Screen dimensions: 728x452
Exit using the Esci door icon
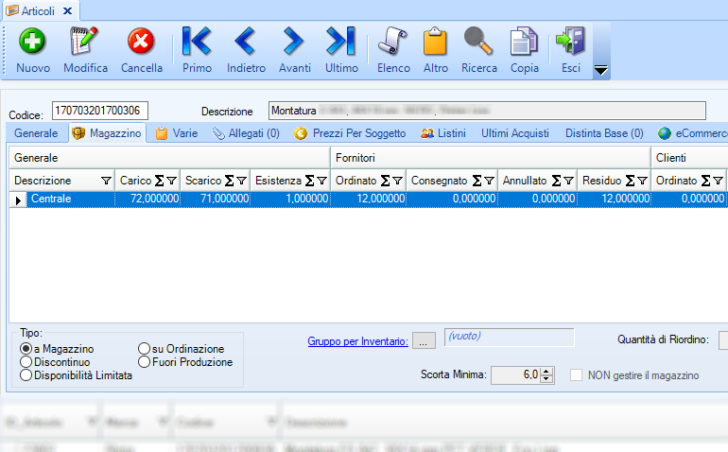click(570, 43)
